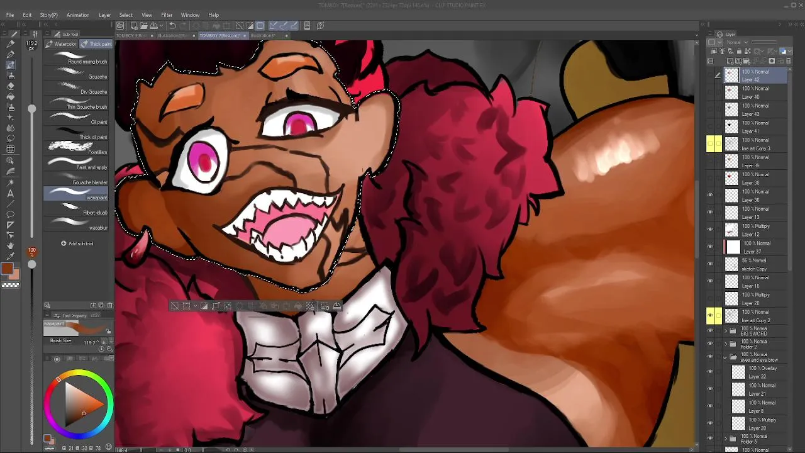Select the Auto select magic wand tool
Screen dimensions: 805x453
[11, 182]
